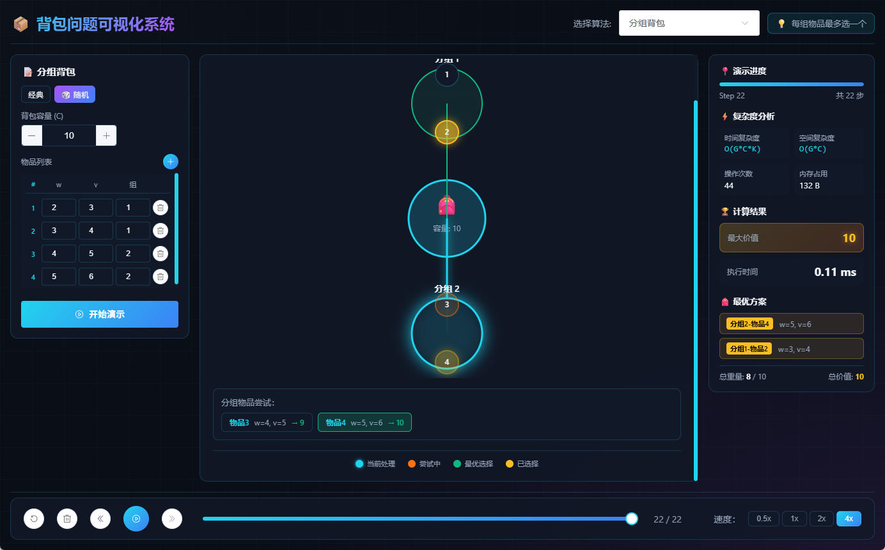Click the clear trash icon in playback bar
The image size is (885, 550).
(67, 519)
